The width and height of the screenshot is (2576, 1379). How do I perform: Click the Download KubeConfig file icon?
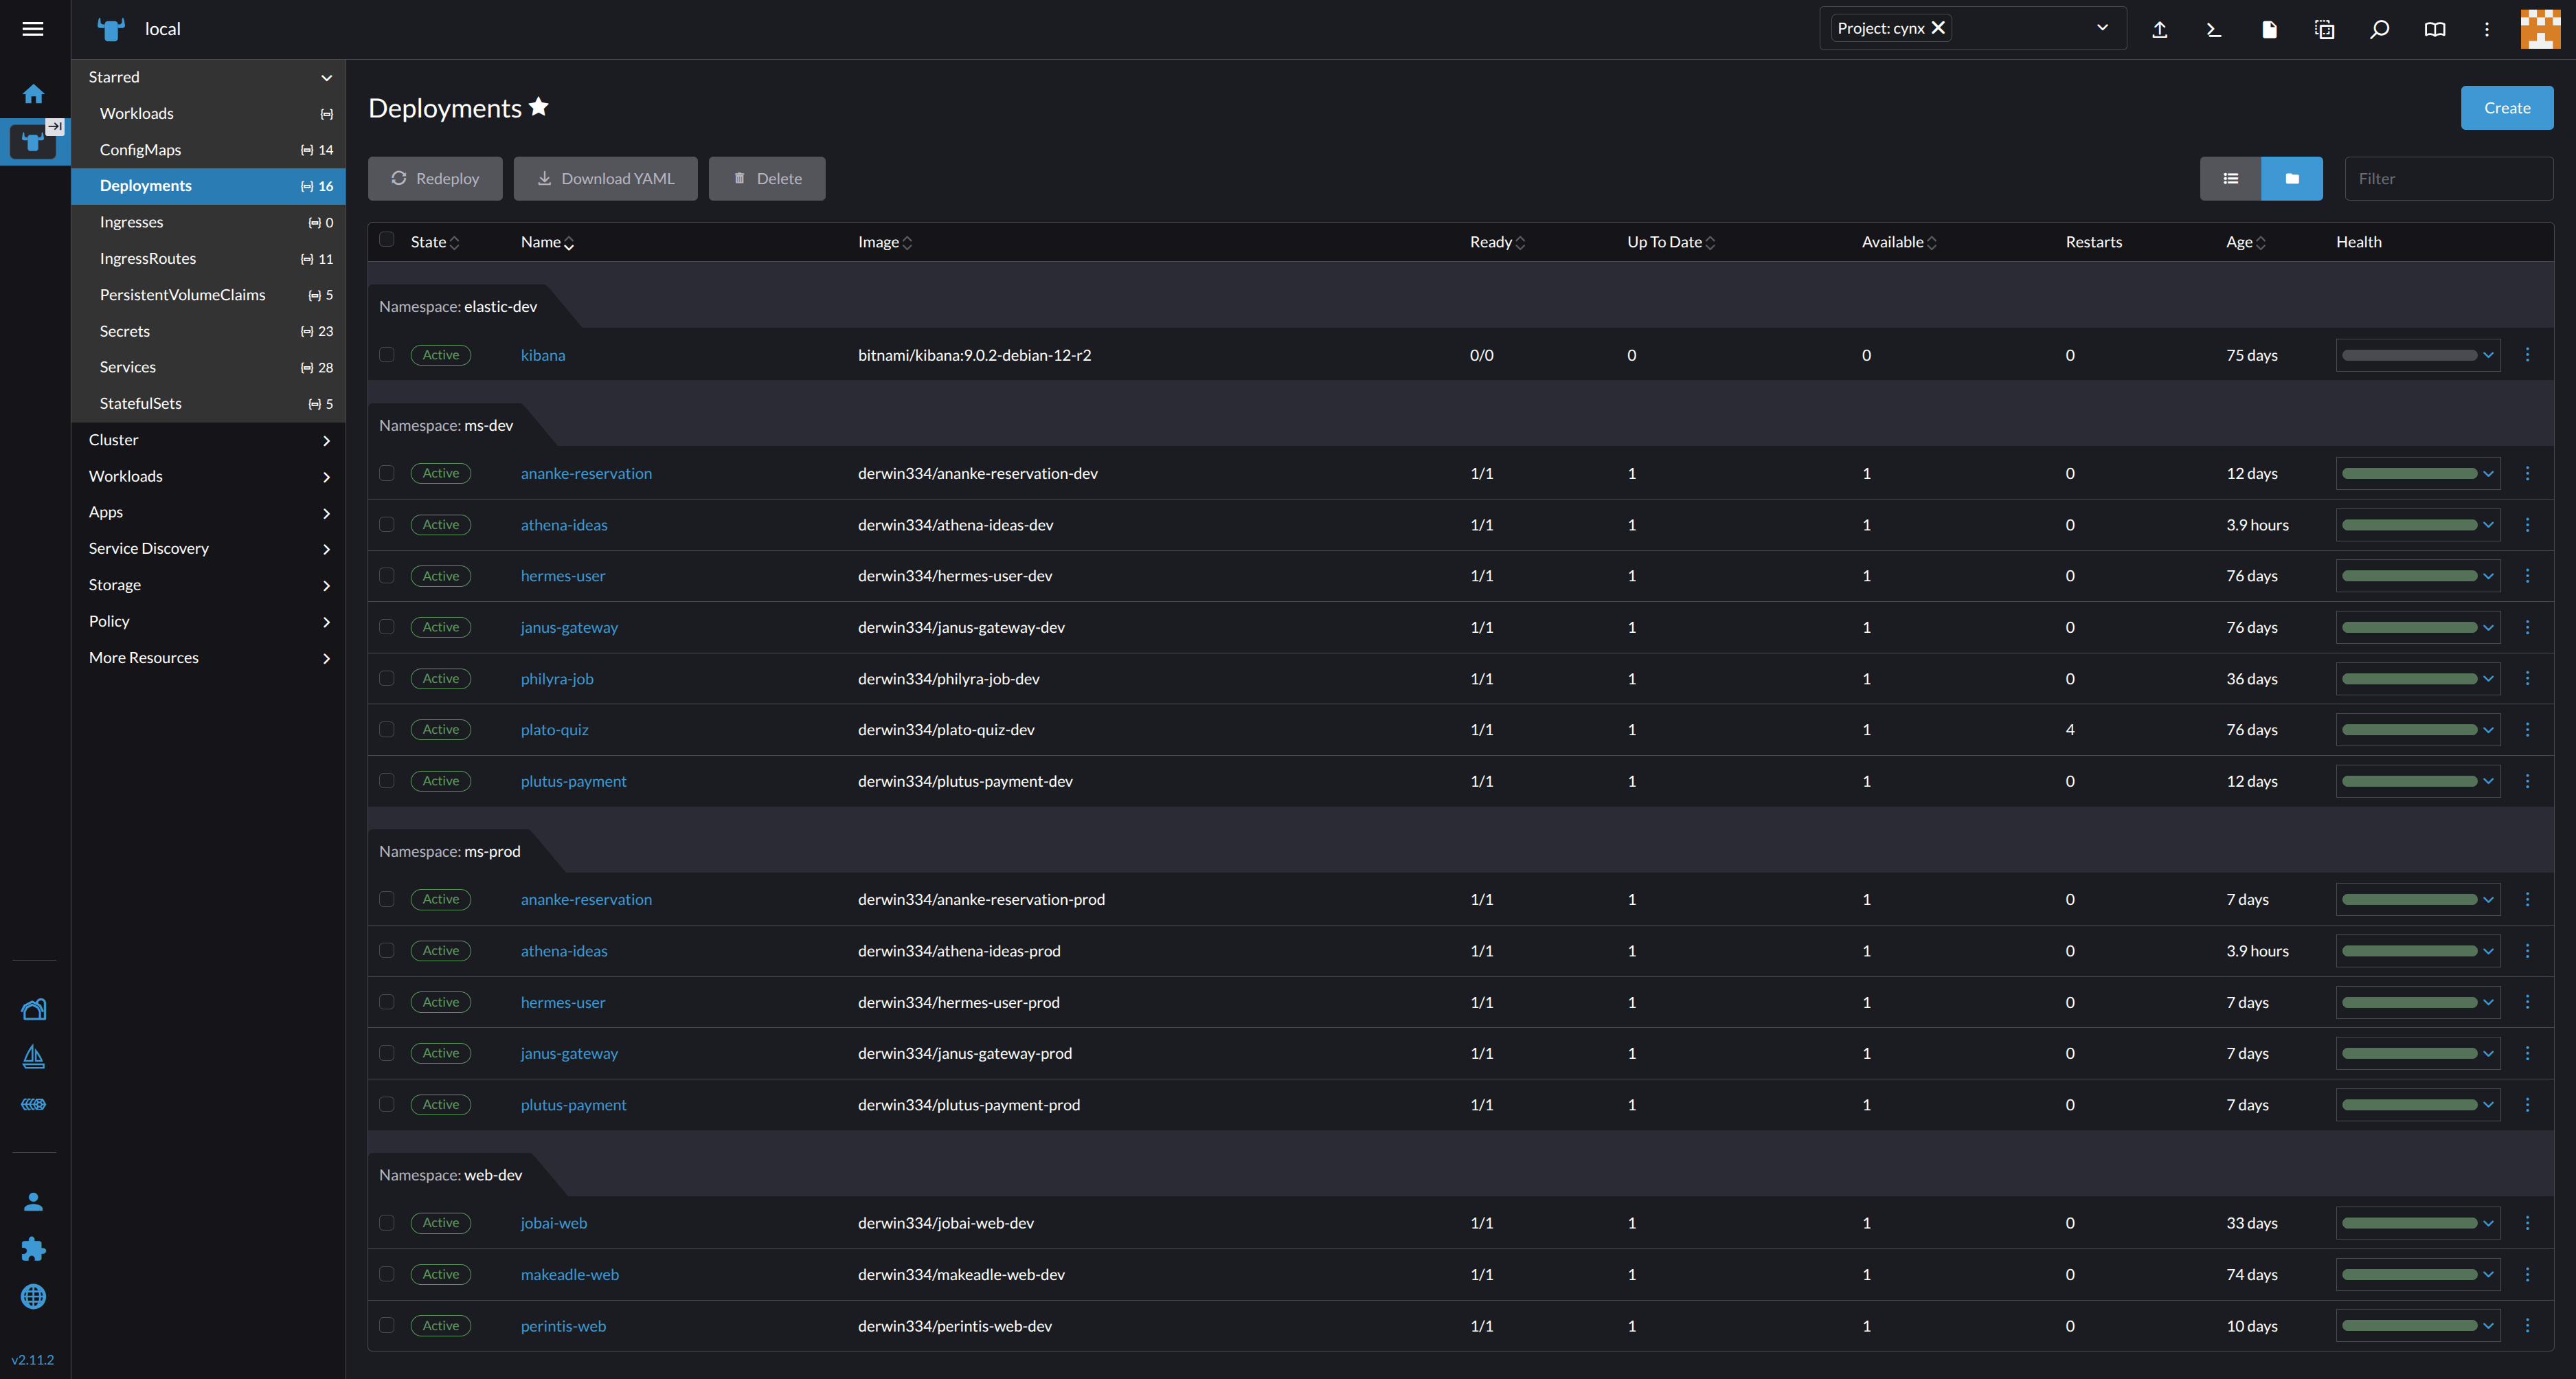click(x=2269, y=29)
